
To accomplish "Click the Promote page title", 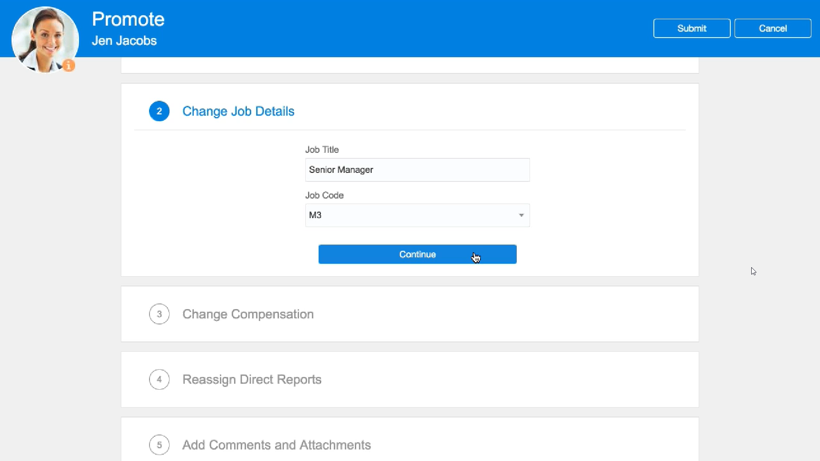I will tap(128, 19).
